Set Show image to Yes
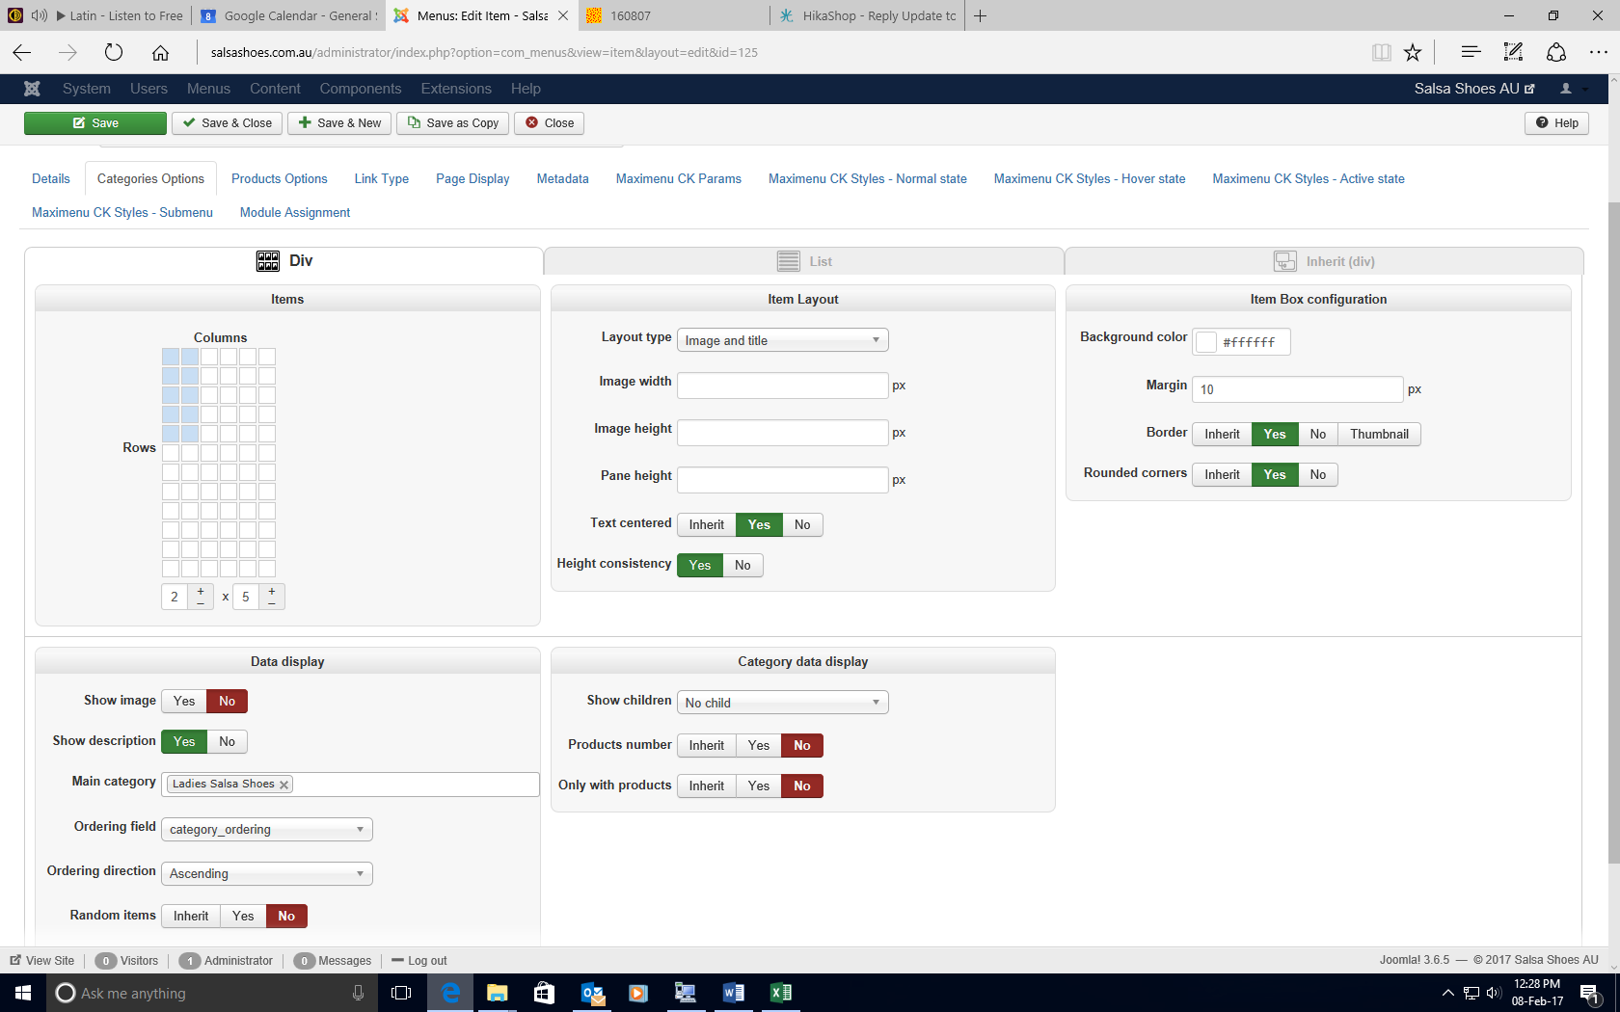Viewport: 1620px width, 1012px height. point(184,701)
